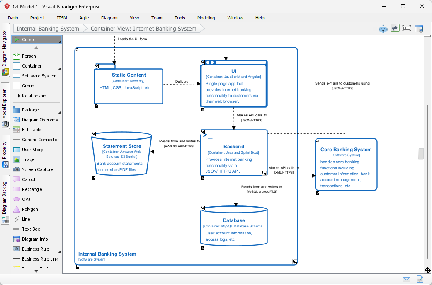Open the layers panel icon on the toolbar
This screenshot has width=432, height=285.
(x=419, y=28)
